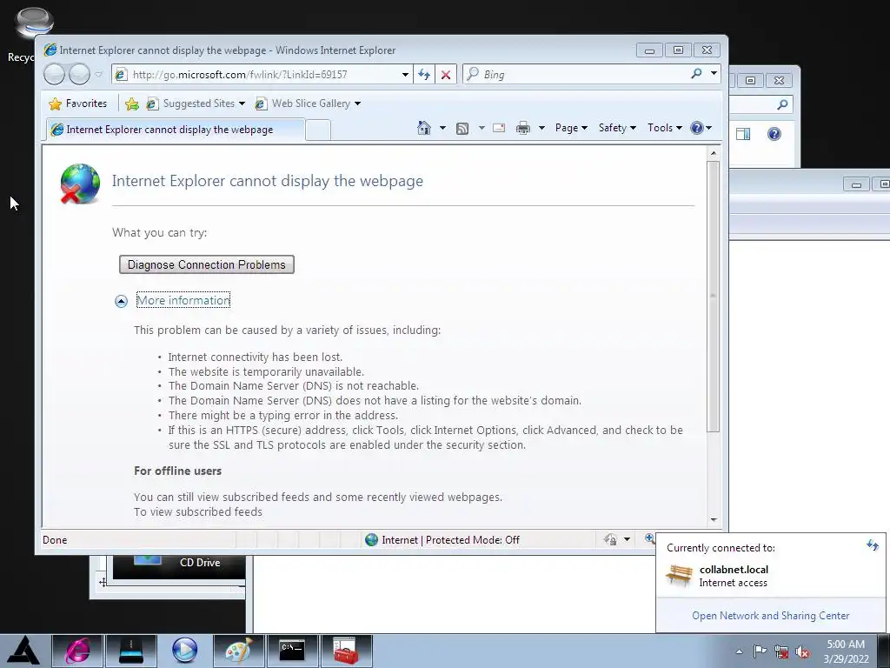Open the Home icon dropdown arrow
The image size is (890, 668).
pos(442,128)
